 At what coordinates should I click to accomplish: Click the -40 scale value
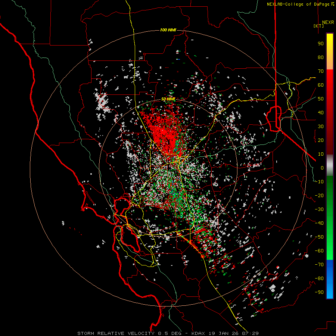coord(319,223)
